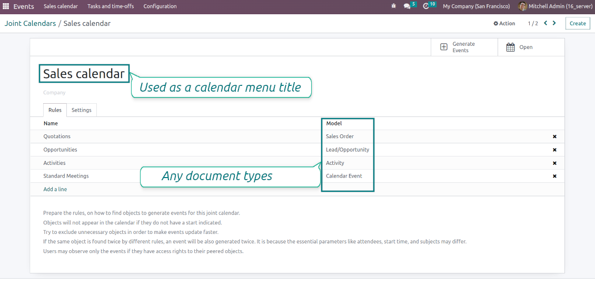This screenshot has width=595, height=294.
Task: Open the apps grid menu icon
Action: coord(6,6)
